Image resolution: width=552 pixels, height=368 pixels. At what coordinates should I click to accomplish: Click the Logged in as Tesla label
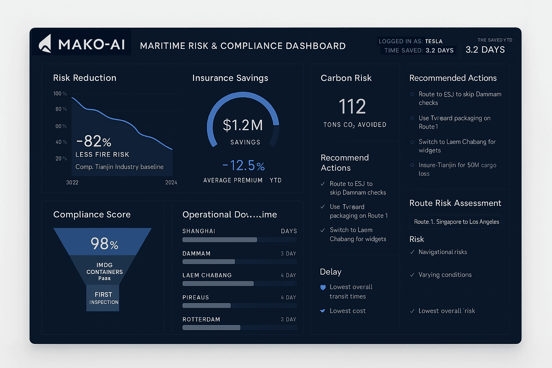[x=410, y=41]
